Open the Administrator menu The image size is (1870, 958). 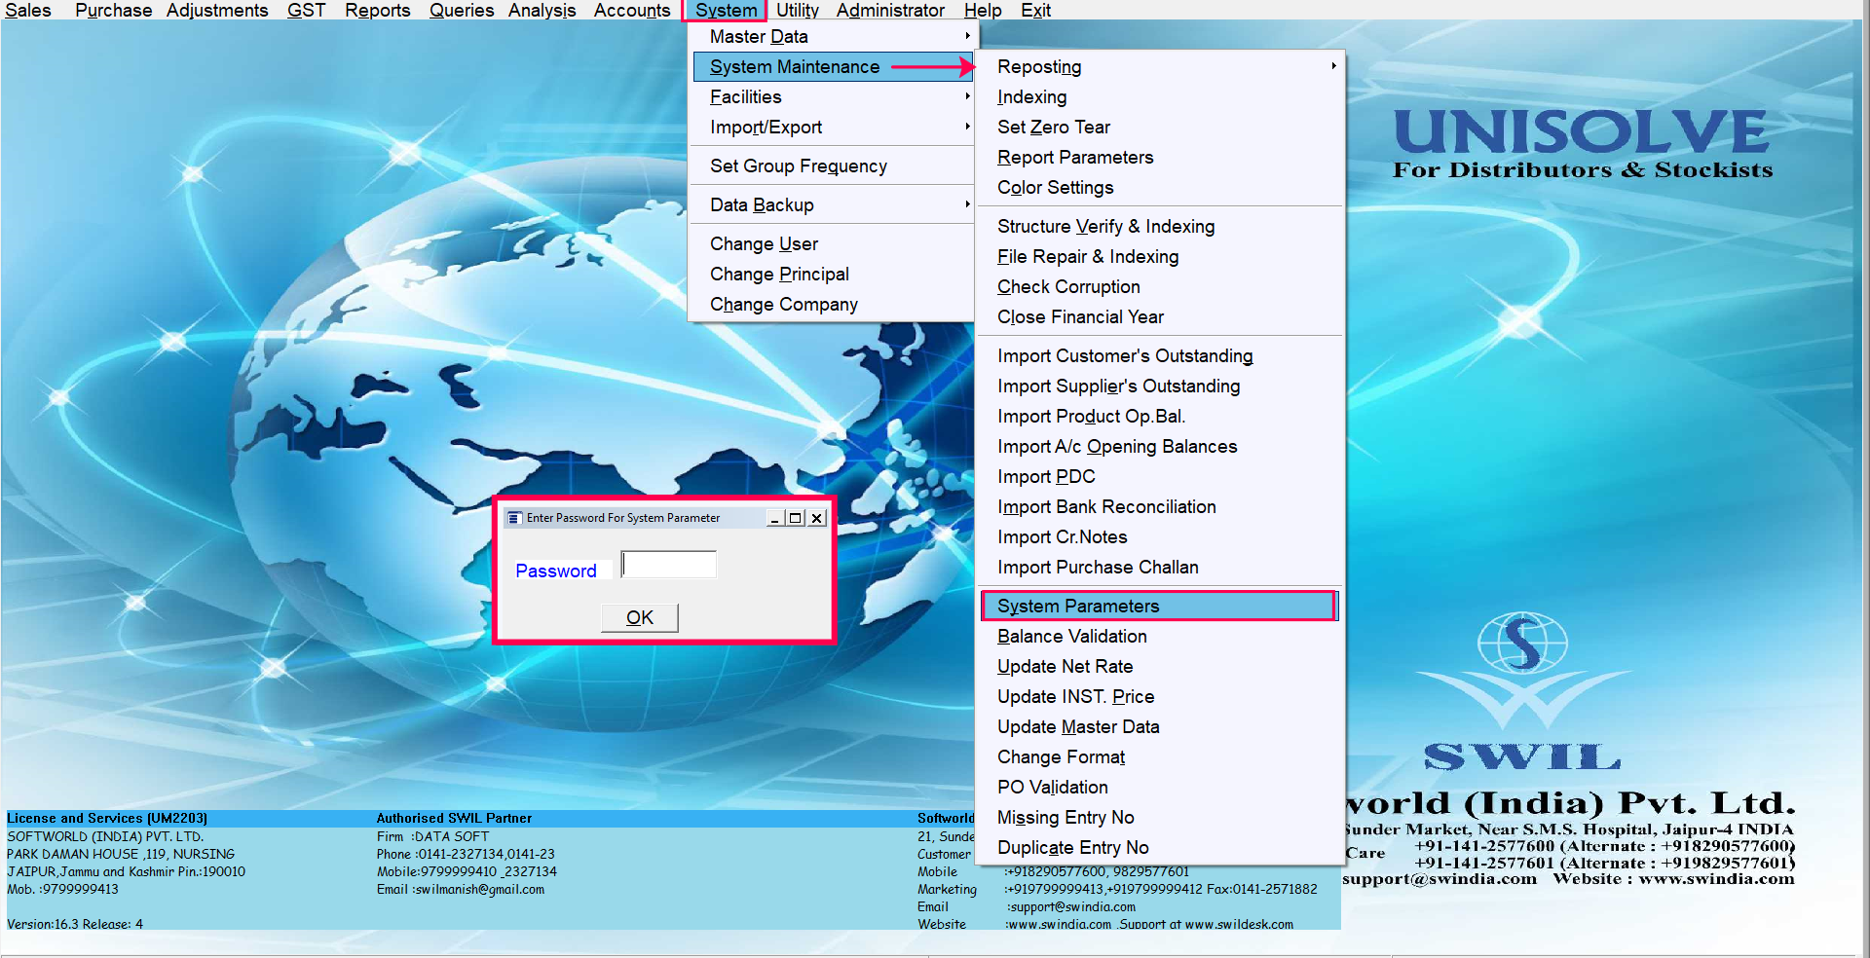pos(890,10)
